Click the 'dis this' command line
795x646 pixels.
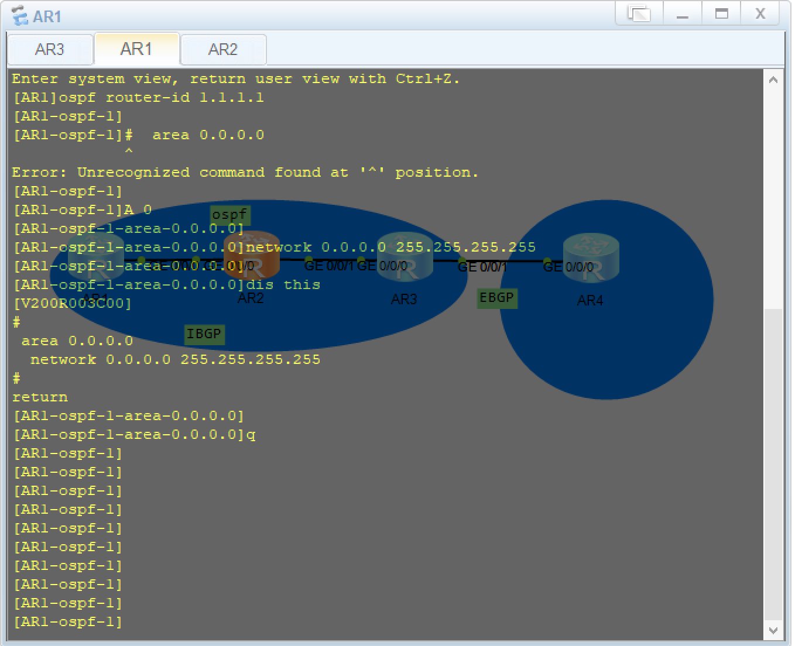click(x=166, y=285)
